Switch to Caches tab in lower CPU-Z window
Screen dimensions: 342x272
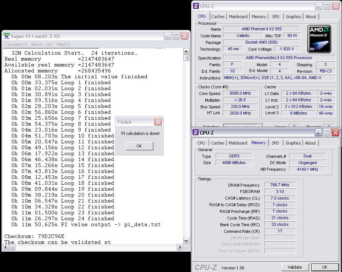point(217,143)
